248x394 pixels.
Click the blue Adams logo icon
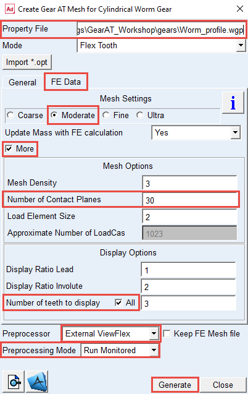(37, 382)
